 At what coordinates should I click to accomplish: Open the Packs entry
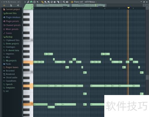[7, 64]
